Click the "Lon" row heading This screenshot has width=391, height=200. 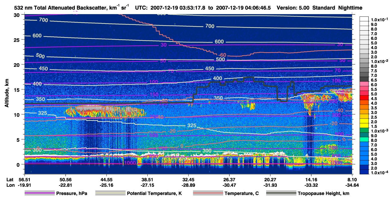point(10,185)
